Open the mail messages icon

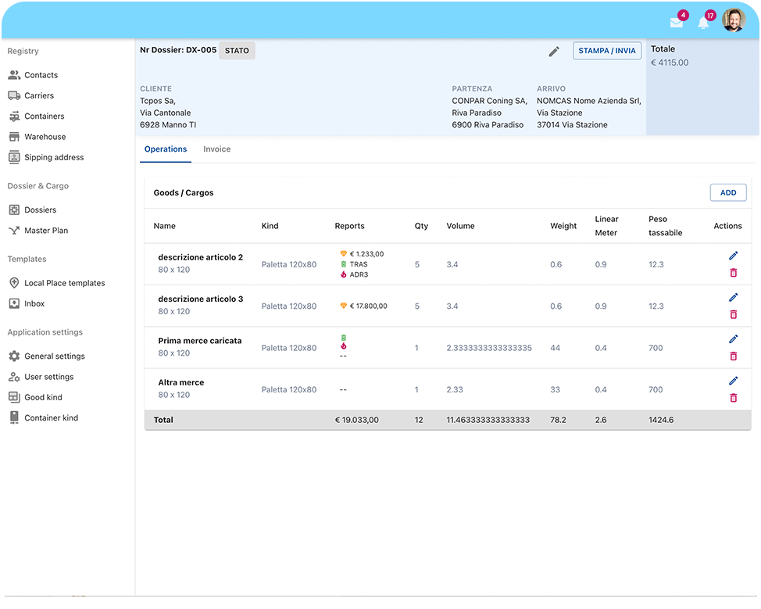click(x=676, y=23)
